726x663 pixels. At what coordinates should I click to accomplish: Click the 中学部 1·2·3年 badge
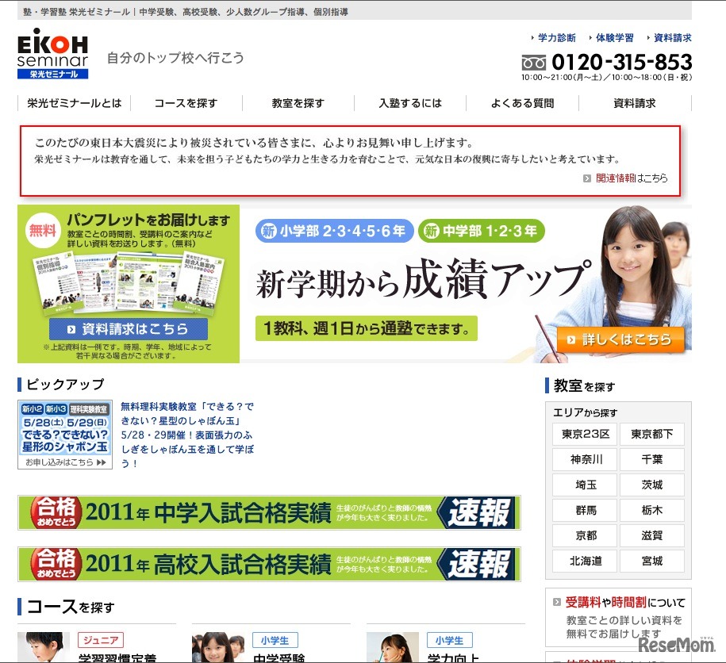point(481,231)
